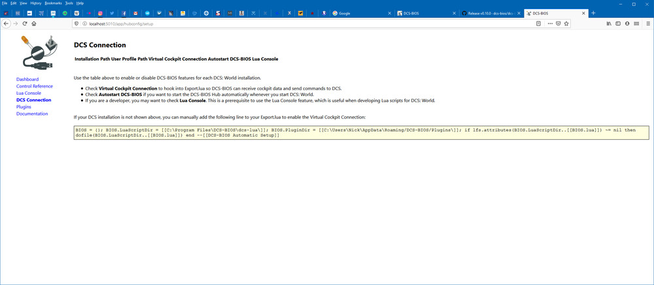Open a new tab with plus button
Viewport: 654px width, 285px height.
(x=593, y=13)
